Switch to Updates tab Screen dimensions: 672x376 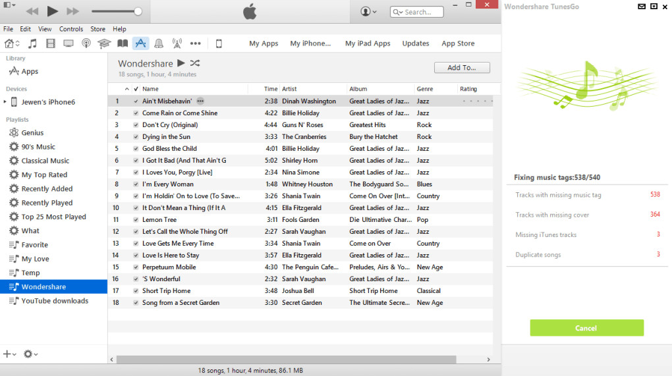415,43
